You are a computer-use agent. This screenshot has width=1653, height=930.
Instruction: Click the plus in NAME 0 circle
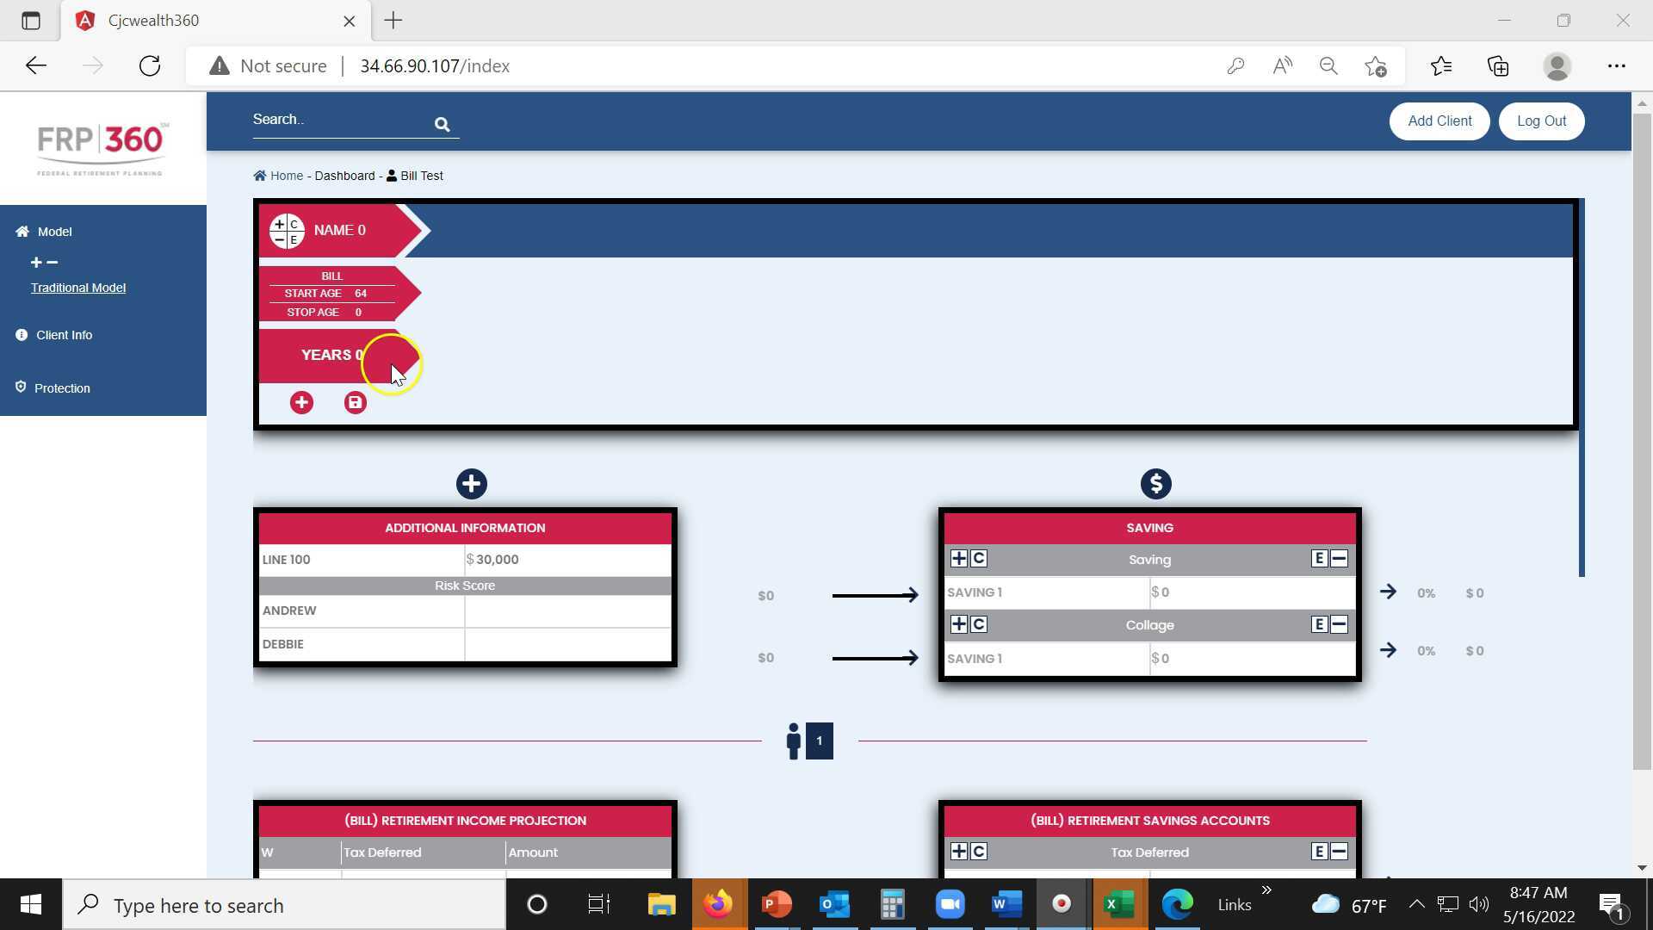pyautogui.click(x=279, y=224)
